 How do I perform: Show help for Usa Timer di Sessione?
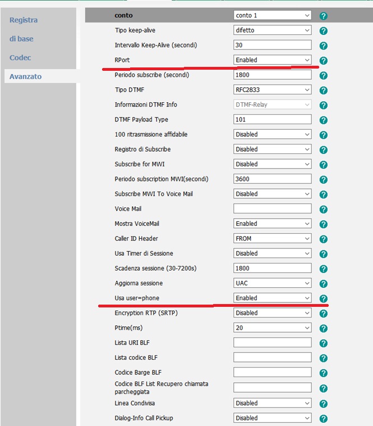[x=323, y=254]
